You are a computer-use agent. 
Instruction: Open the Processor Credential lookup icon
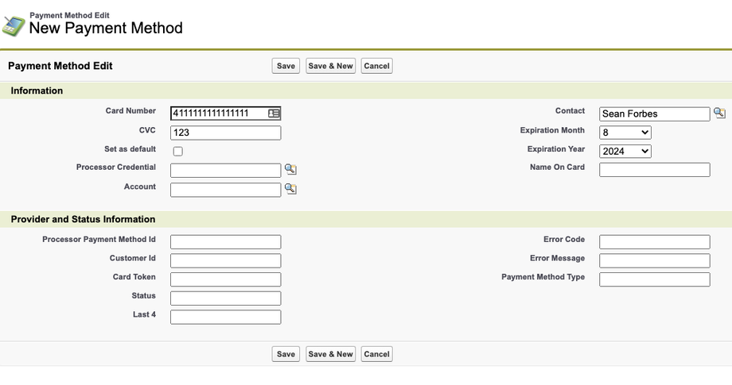coord(290,170)
